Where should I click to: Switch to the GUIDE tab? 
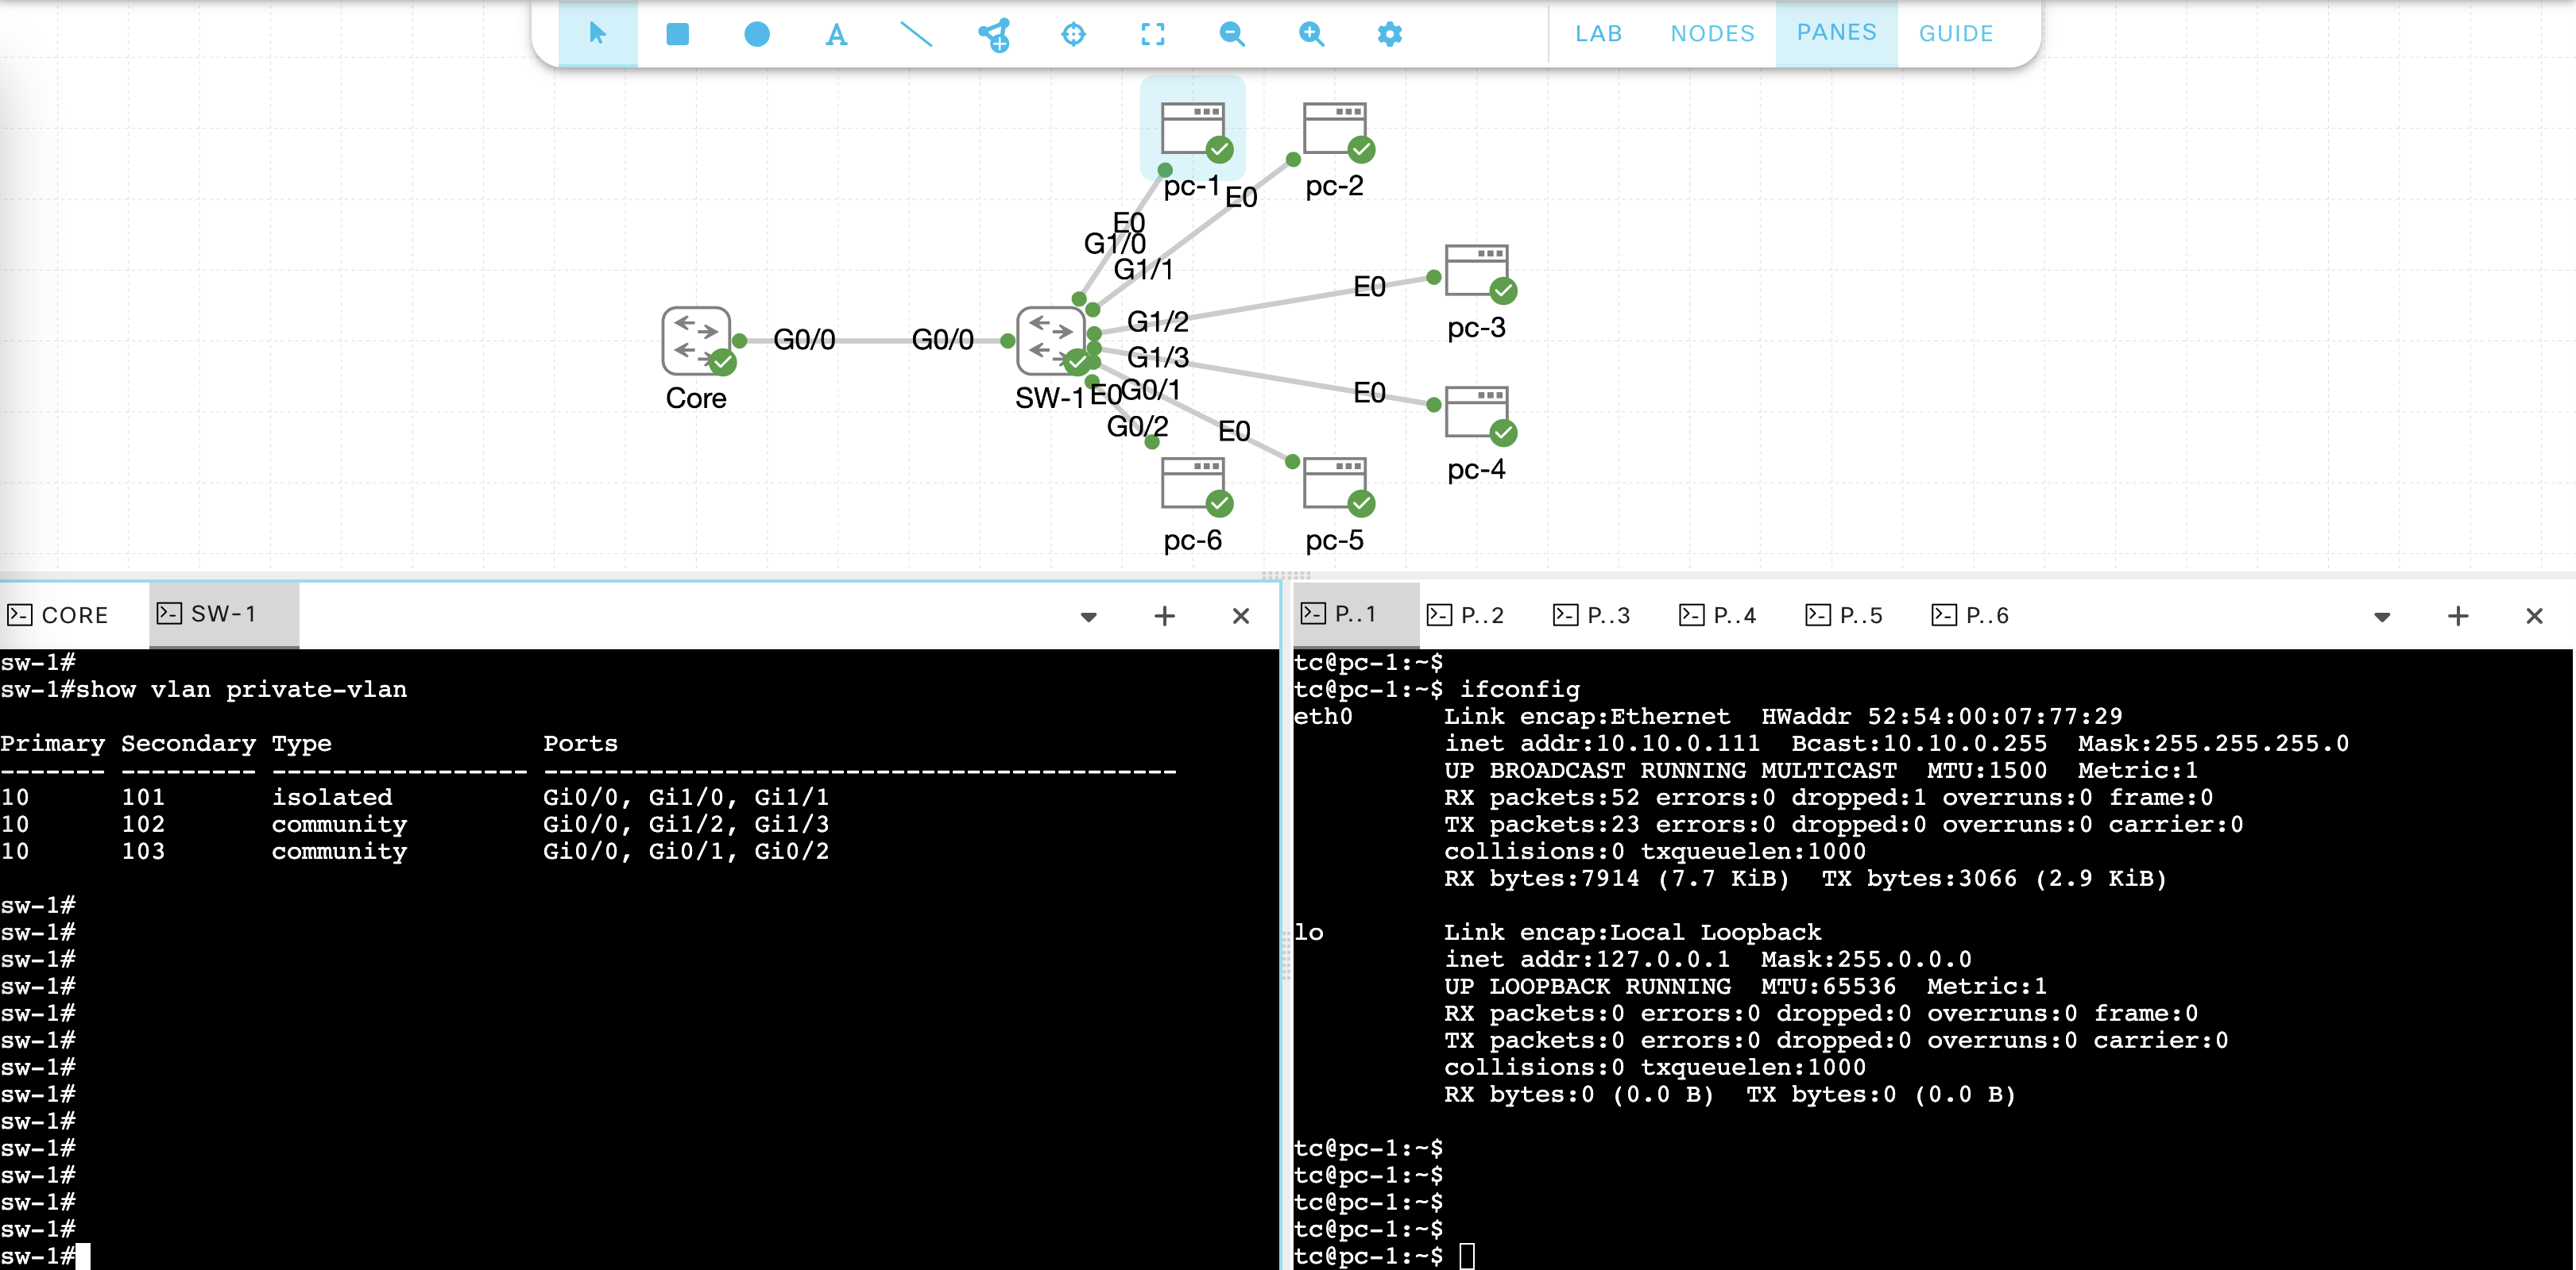(1955, 34)
